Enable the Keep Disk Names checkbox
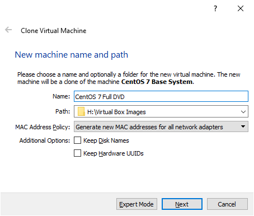Screen dimensions: 254x216 pos(77,140)
